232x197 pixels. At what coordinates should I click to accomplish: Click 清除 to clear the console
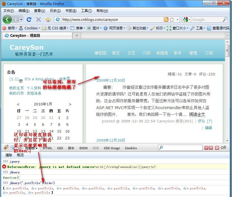click(x=8, y=155)
